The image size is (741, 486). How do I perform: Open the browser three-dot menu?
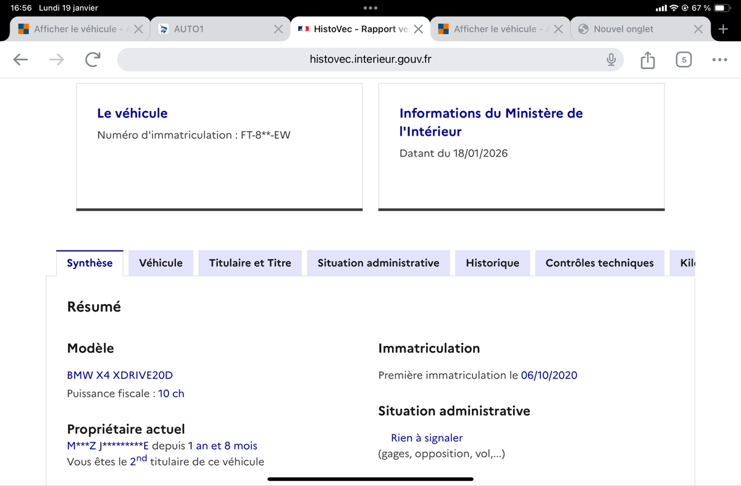pyautogui.click(x=719, y=60)
